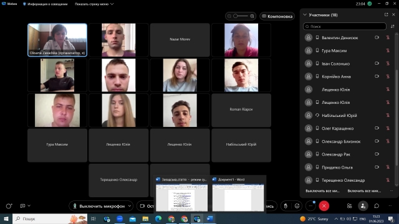Adjust the video grid zoom slider
Viewport: 399px width, 224px height.
[241, 16]
